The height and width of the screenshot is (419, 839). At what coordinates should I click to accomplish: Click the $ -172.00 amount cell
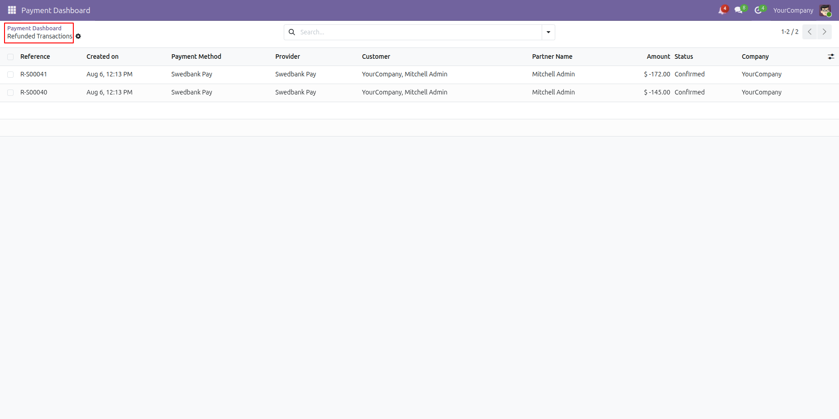point(657,74)
